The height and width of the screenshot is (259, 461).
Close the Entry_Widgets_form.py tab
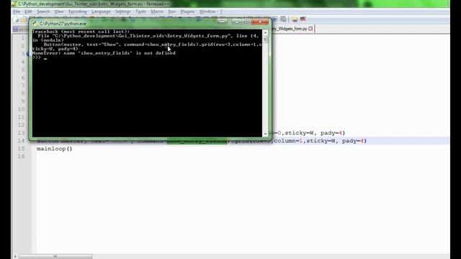click(x=310, y=29)
